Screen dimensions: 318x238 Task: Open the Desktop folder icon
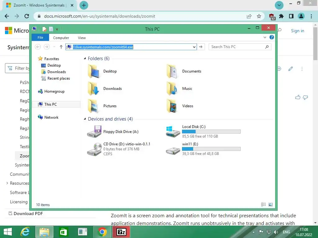94,71
